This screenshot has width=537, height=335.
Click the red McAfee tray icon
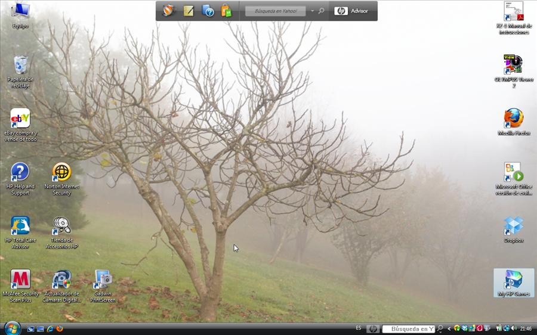pyautogui.click(x=480, y=328)
